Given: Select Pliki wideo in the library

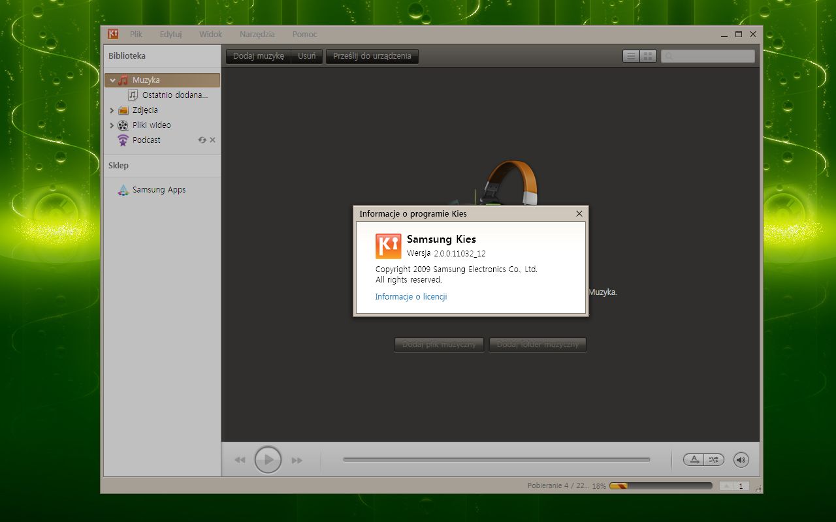Looking at the screenshot, I should (x=152, y=125).
